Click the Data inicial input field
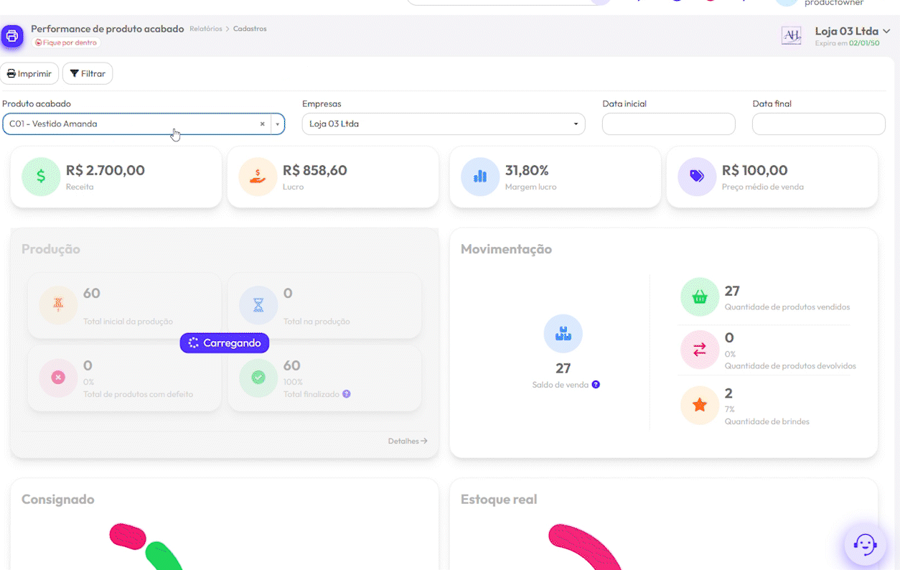900x570 pixels. pos(668,124)
